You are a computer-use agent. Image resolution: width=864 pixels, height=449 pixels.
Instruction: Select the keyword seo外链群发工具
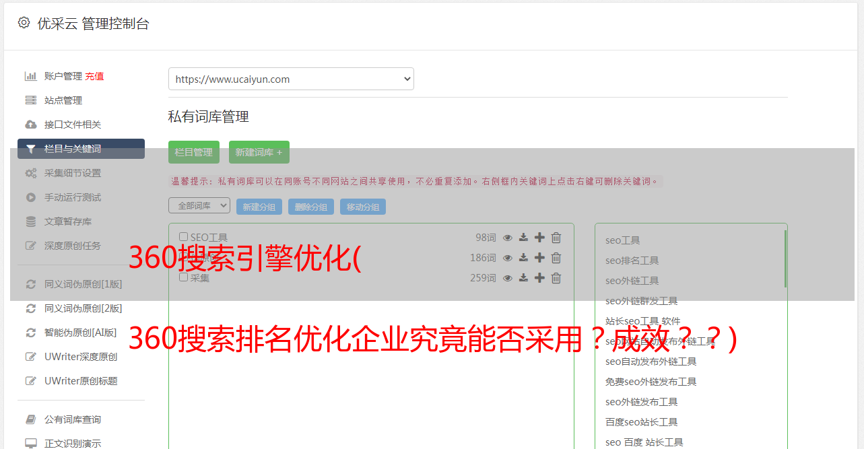[x=642, y=301]
